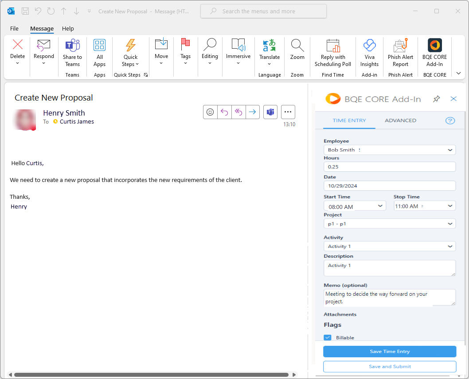Click the Redo icon in title bar
Screen dimensions: 469x379
pyautogui.click(x=51, y=12)
